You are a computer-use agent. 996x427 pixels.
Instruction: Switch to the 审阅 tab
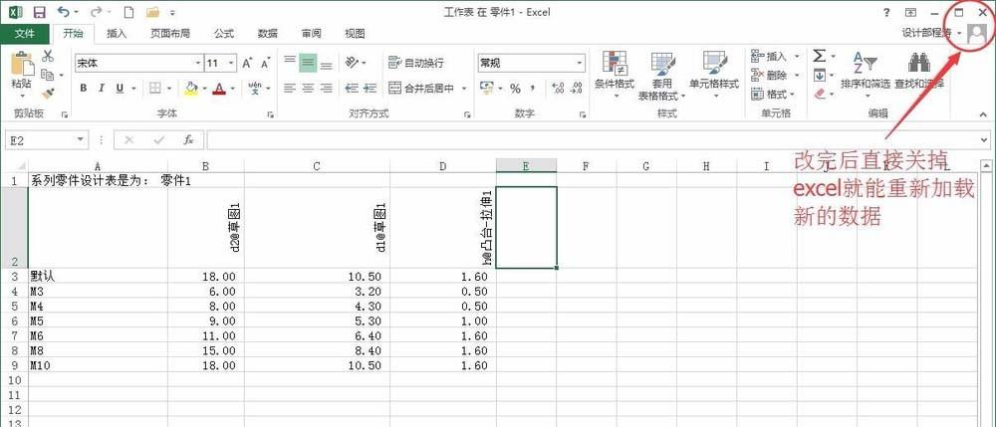[311, 34]
